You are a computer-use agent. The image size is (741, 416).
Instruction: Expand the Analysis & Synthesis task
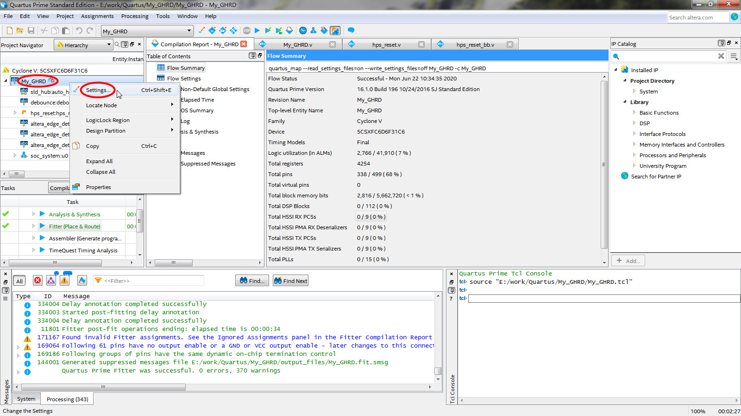coord(33,214)
